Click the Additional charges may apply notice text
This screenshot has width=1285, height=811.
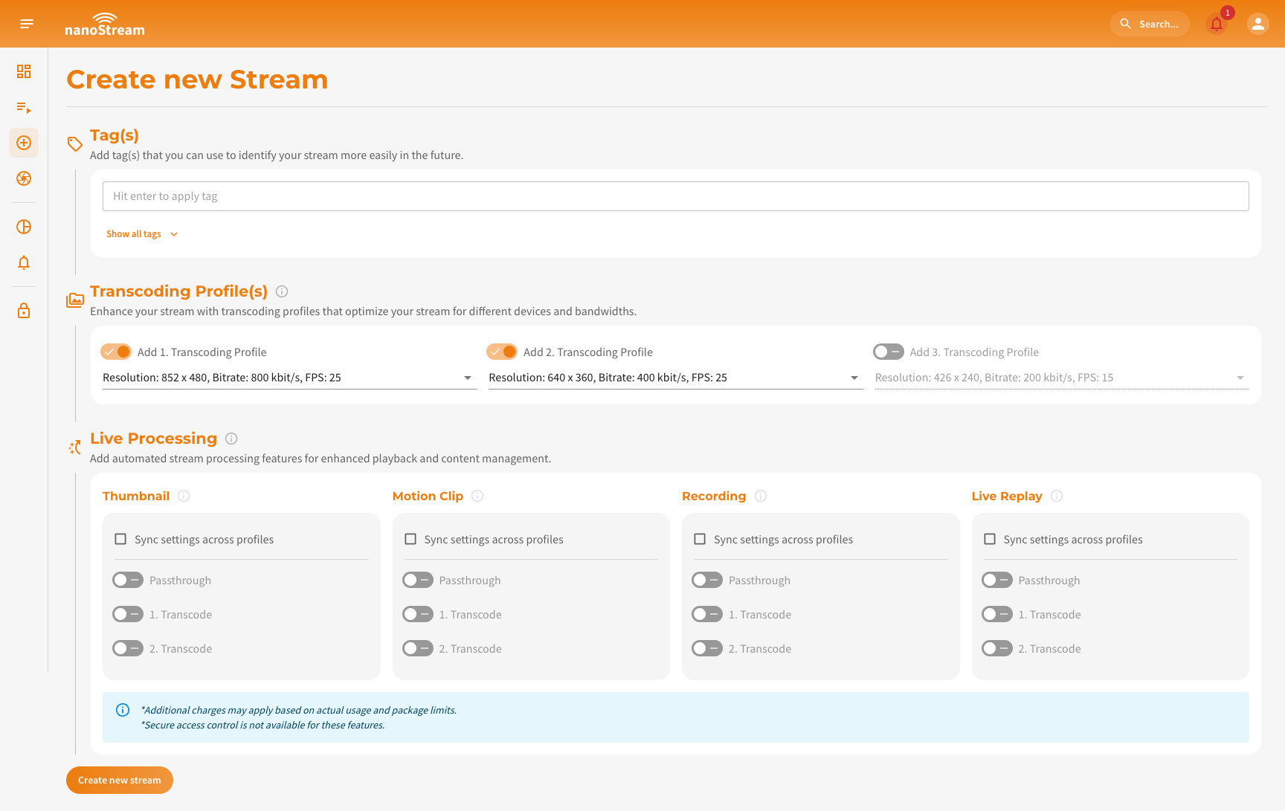tap(299, 710)
